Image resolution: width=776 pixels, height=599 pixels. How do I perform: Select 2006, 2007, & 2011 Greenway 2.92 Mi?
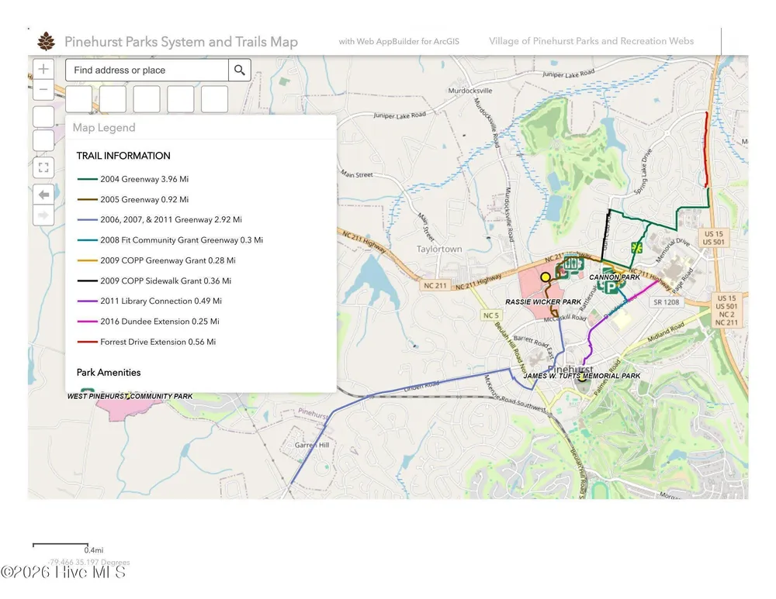tap(171, 219)
